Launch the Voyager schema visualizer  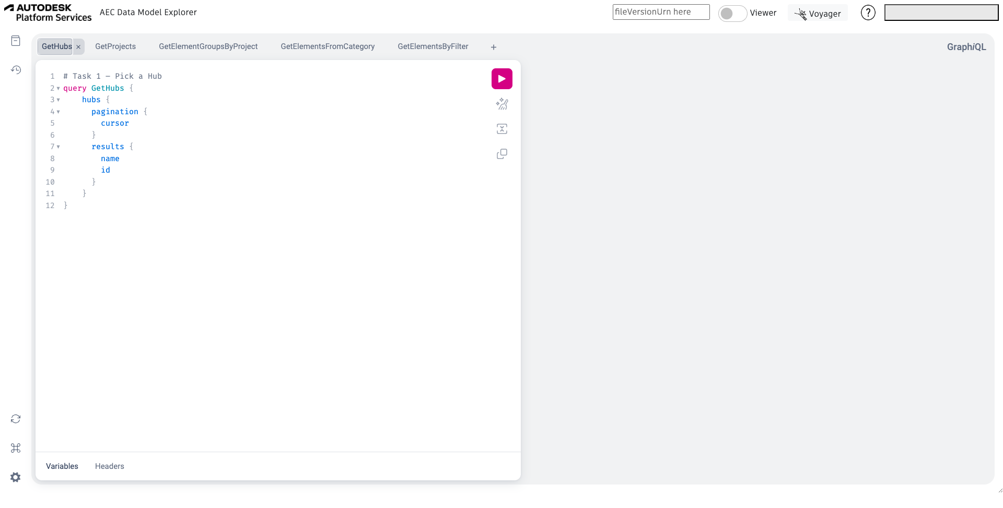tap(818, 13)
